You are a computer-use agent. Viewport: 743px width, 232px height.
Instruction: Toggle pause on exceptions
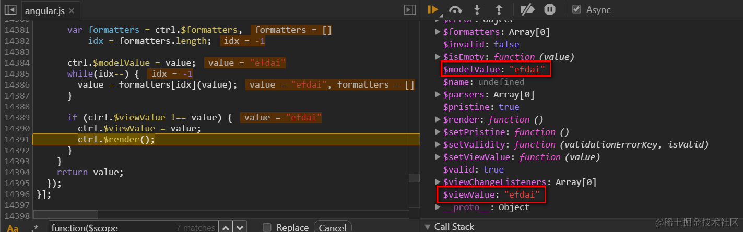point(550,9)
